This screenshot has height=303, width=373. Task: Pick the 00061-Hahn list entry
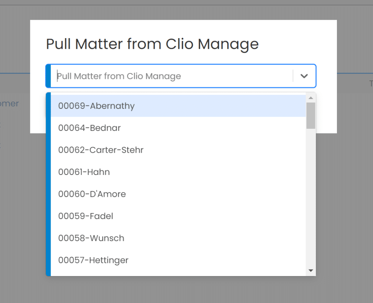(x=84, y=172)
